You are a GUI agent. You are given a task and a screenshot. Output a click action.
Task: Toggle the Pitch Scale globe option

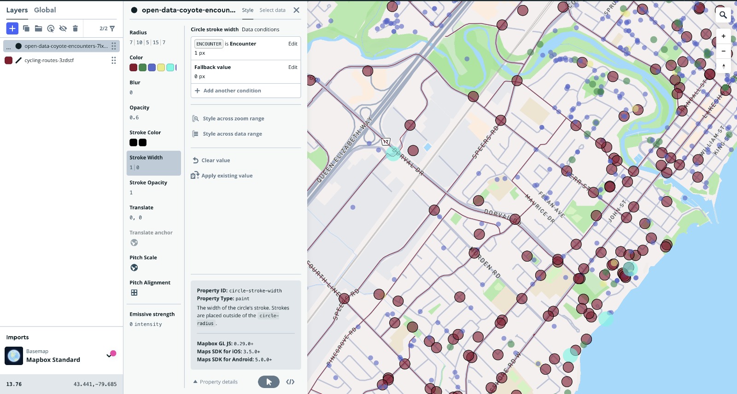134,268
